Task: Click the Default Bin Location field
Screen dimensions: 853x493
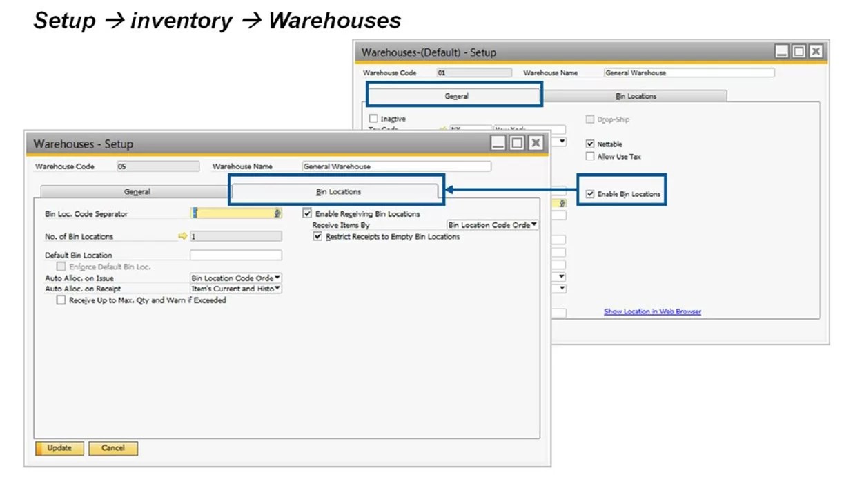Action: pos(236,255)
